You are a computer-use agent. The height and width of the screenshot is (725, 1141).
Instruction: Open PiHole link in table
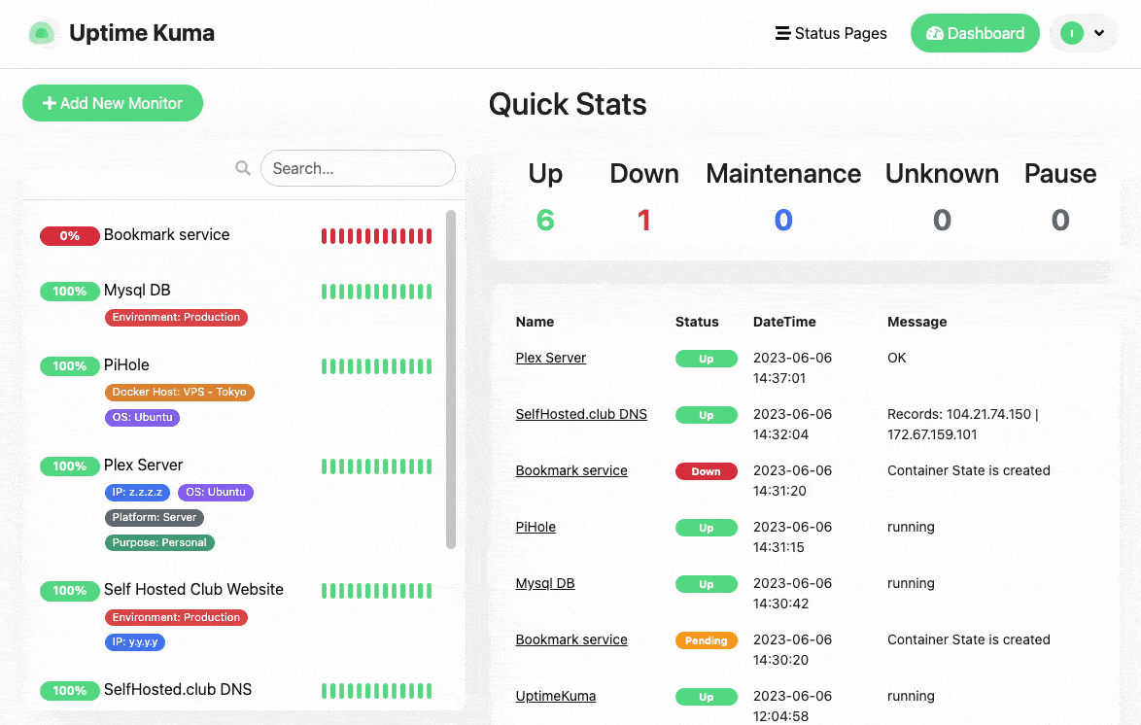click(x=536, y=527)
